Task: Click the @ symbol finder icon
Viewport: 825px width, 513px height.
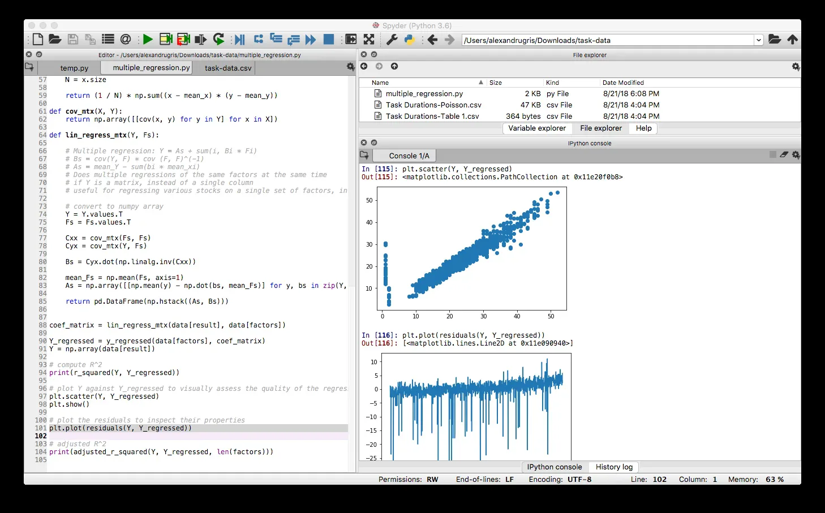Action: point(126,39)
